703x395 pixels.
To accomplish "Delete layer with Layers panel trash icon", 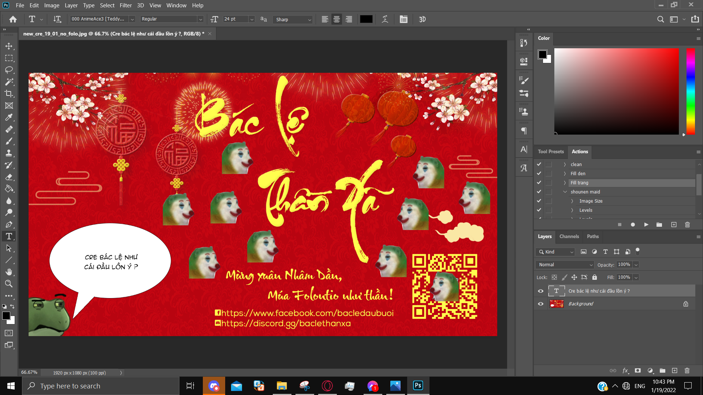I will [687, 370].
